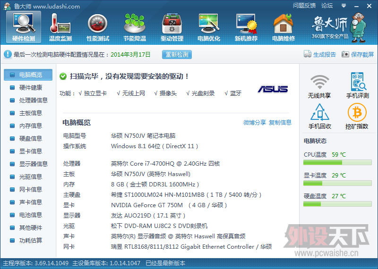Click the 生成报告 printer icon
Screen dimensions: 378x269
coord(308,54)
